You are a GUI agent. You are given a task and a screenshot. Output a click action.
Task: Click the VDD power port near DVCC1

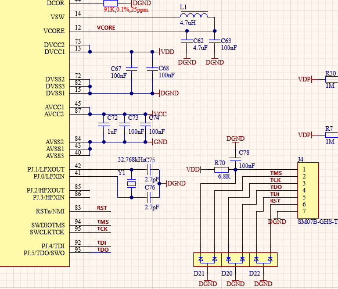167,52
